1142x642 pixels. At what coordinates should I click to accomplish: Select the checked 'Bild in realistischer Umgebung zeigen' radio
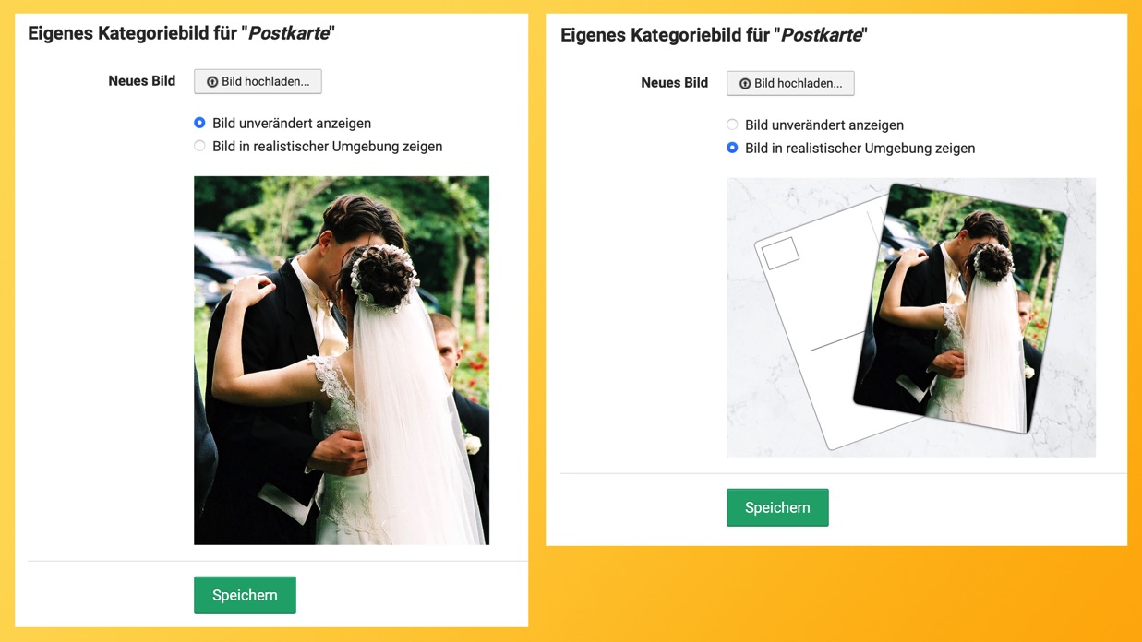(732, 148)
